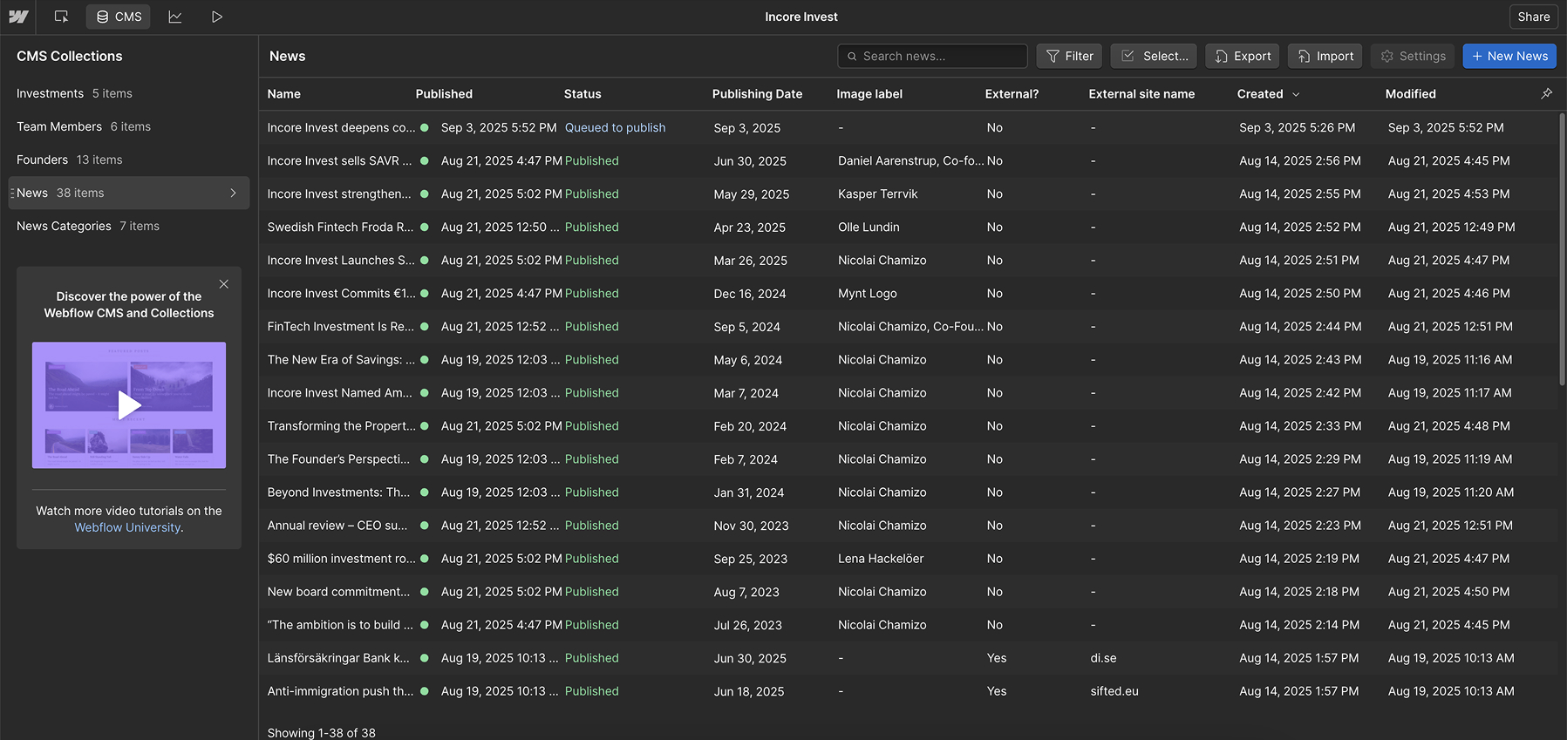Open the CMS tab

click(x=119, y=17)
